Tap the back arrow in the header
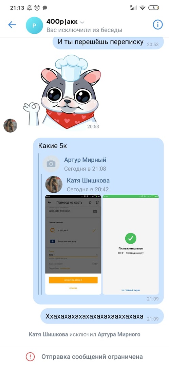Image resolution: width=169 pixels, height=367 pixels. click(12, 25)
